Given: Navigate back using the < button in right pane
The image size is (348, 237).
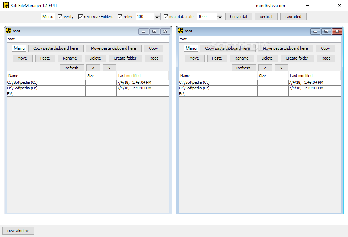Looking at the screenshot, I should coord(265,67).
